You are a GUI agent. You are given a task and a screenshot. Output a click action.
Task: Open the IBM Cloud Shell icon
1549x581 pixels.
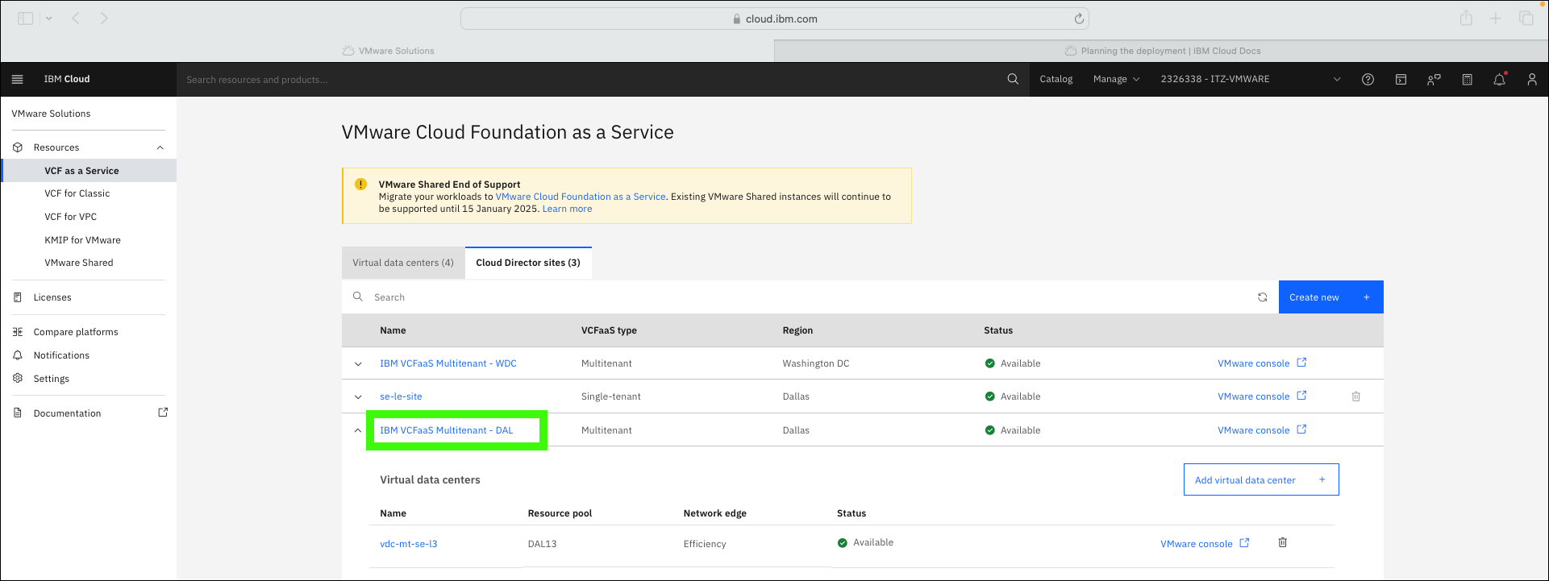pyautogui.click(x=1401, y=79)
